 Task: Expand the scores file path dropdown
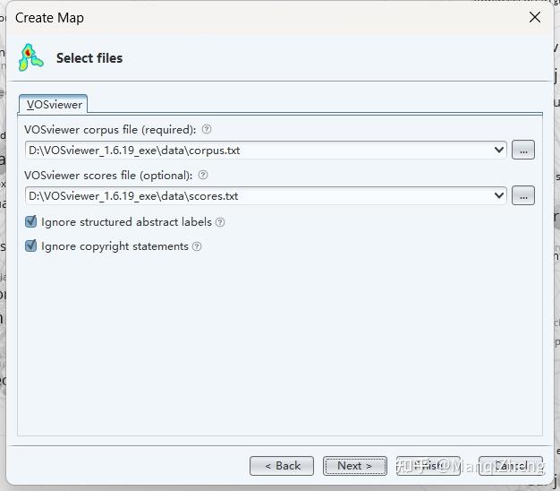(499, 195)
